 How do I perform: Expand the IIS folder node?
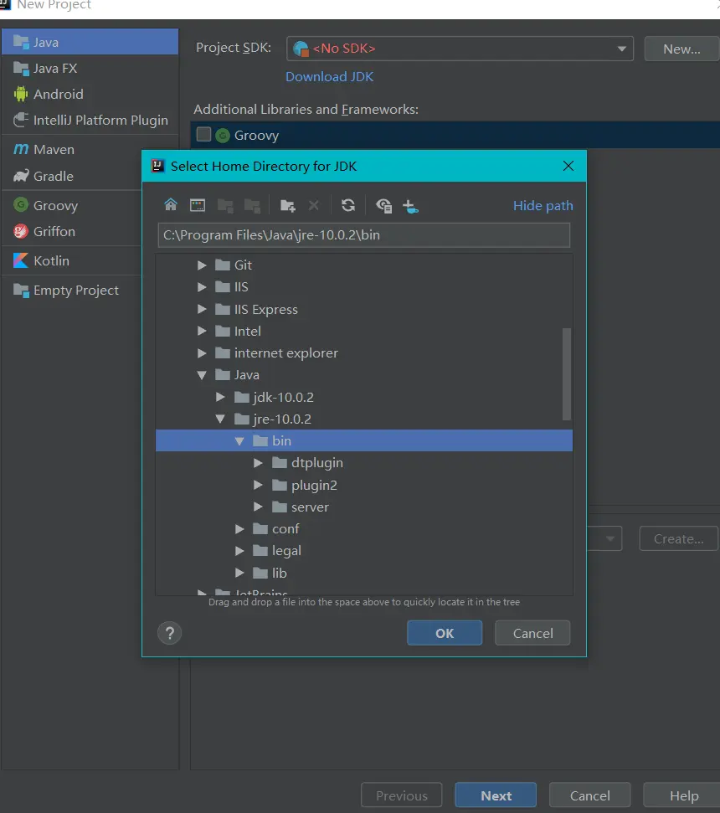202,286
